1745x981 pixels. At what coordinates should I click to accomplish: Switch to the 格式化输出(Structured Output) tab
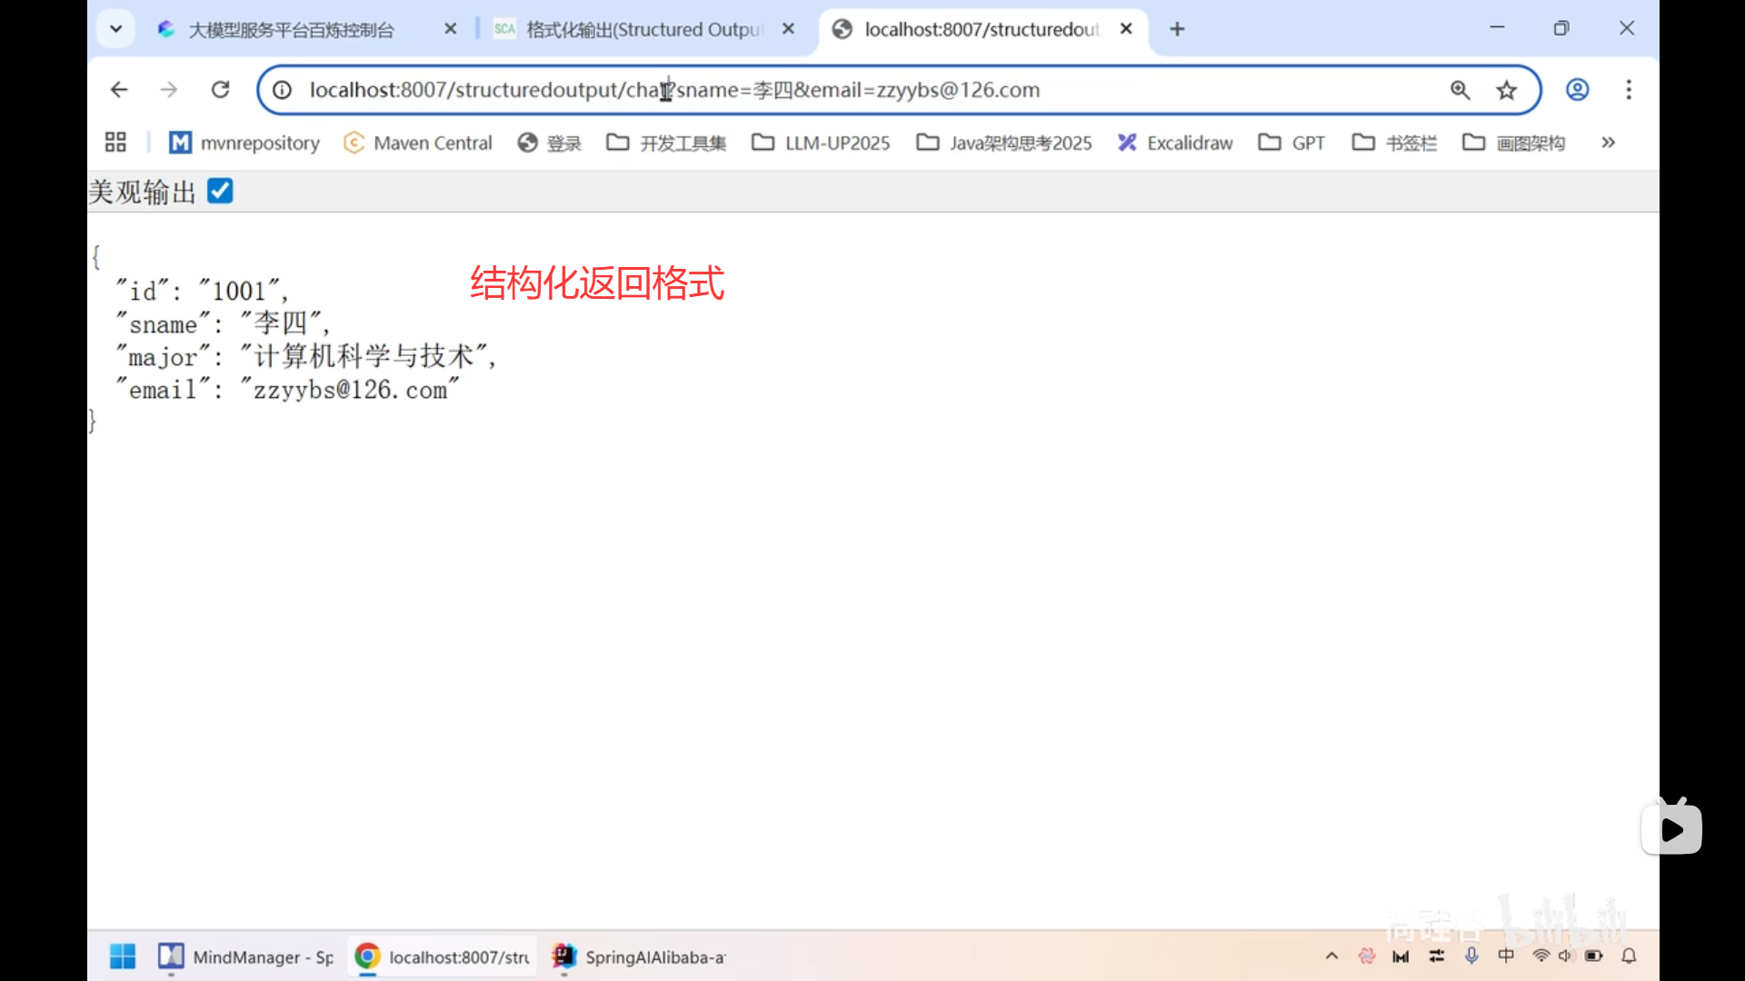point(643,29)
